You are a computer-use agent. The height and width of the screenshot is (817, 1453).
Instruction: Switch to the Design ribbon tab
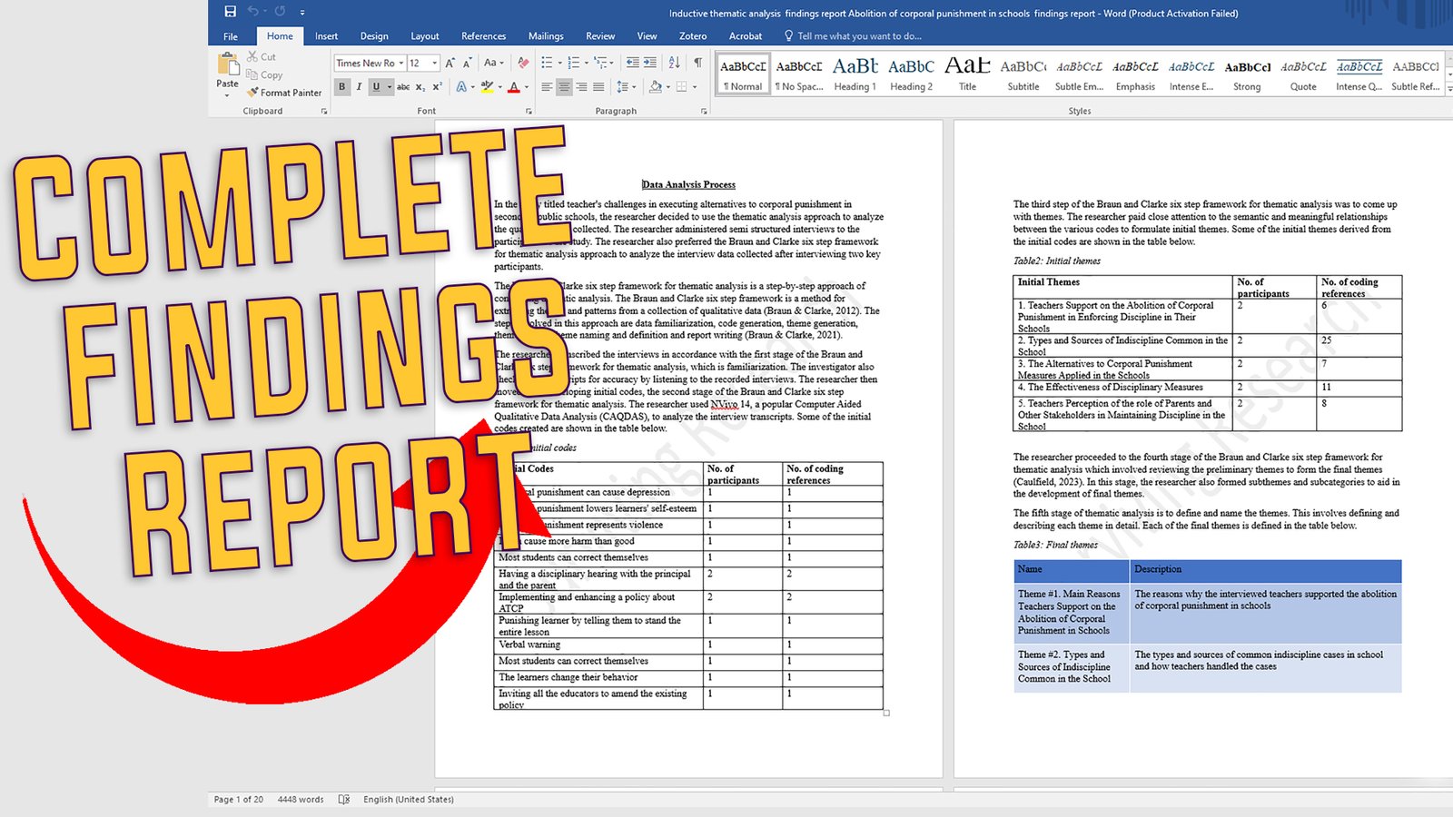374,36
